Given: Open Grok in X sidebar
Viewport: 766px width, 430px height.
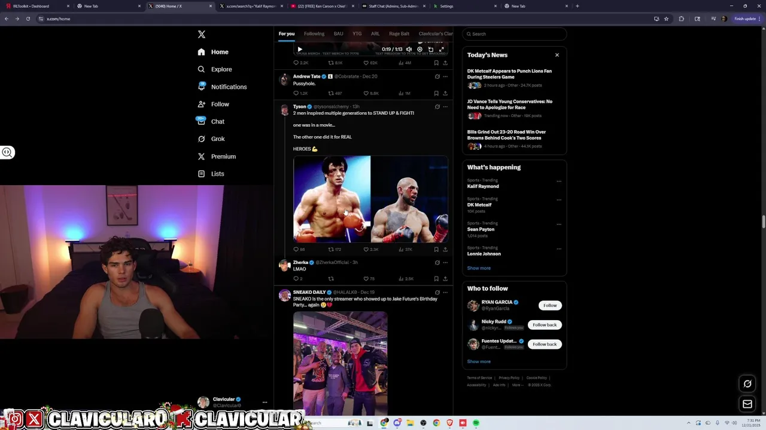Looking at the screenshot, I should (x=211, y=139).
